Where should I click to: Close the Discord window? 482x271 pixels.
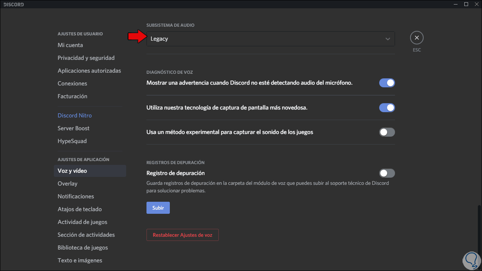click(x=476, y=4)
